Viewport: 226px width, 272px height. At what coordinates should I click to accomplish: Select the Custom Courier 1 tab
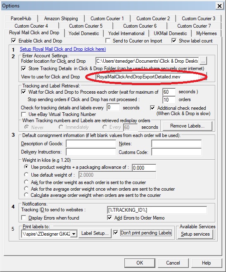point(107,19)
